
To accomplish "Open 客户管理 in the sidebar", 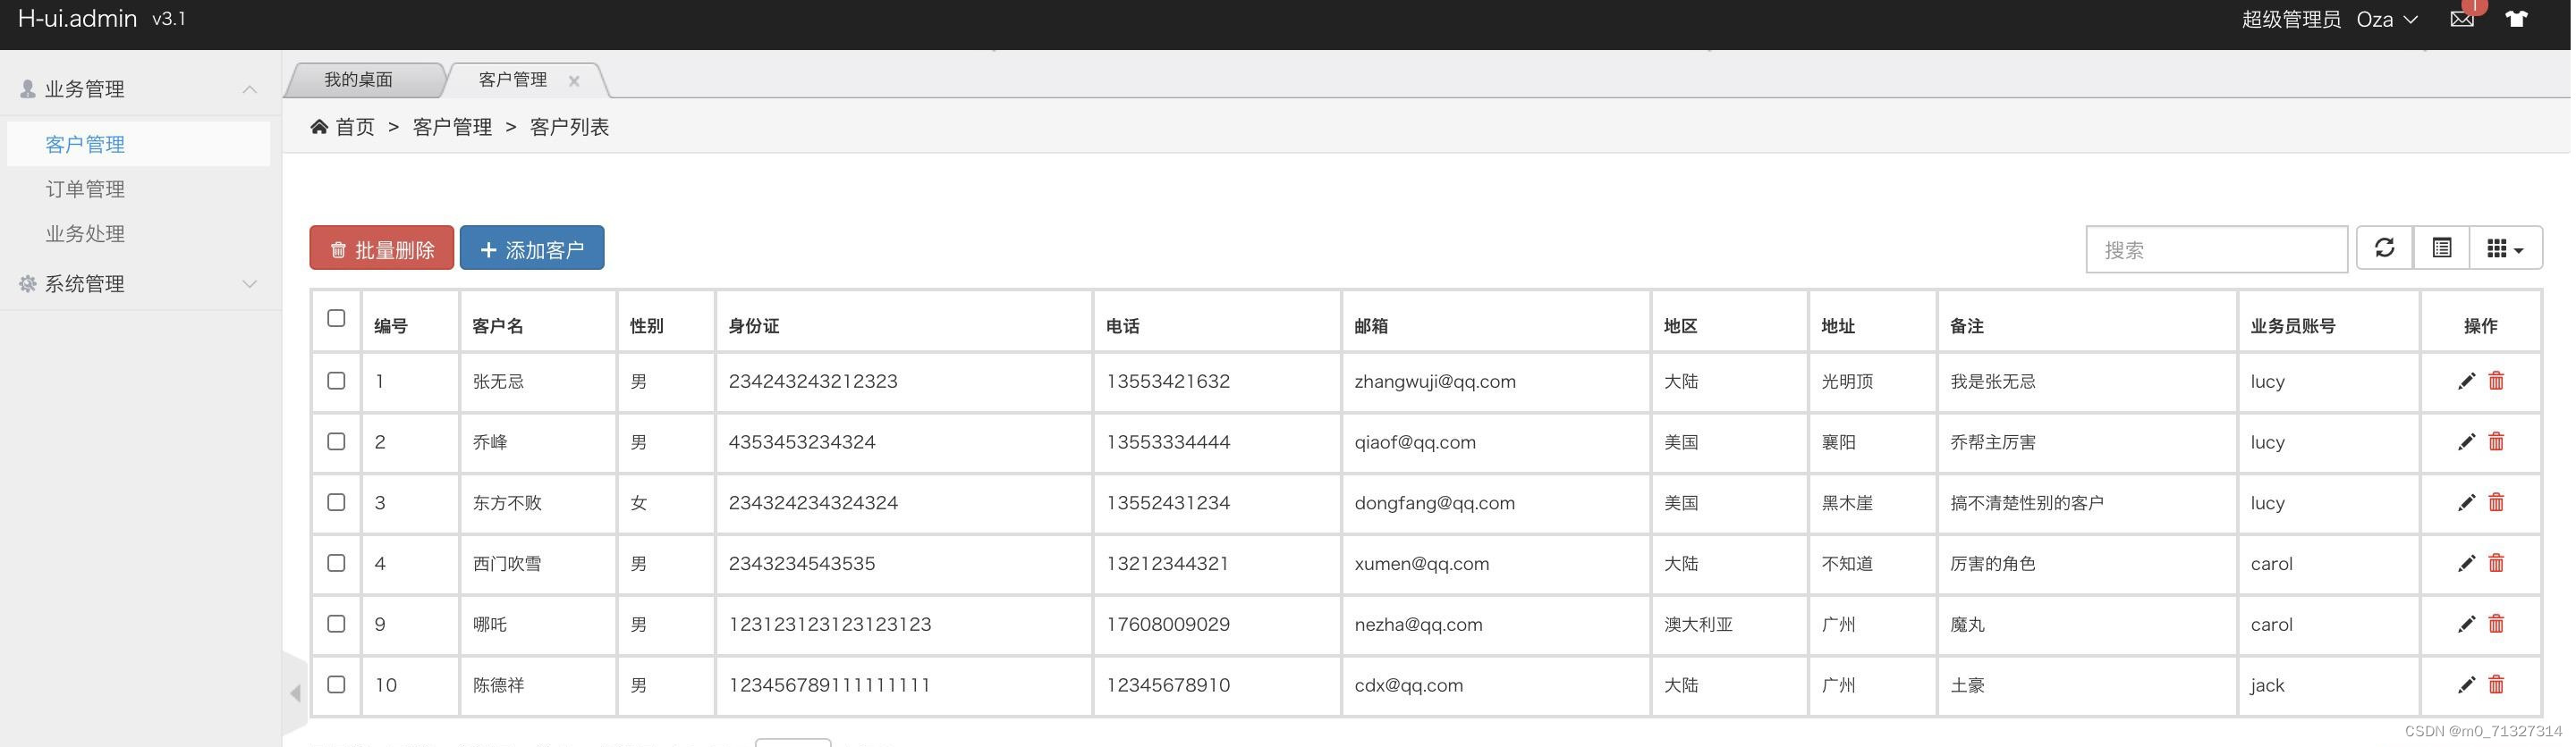I will pyautogui.click(x=86, y=145).
